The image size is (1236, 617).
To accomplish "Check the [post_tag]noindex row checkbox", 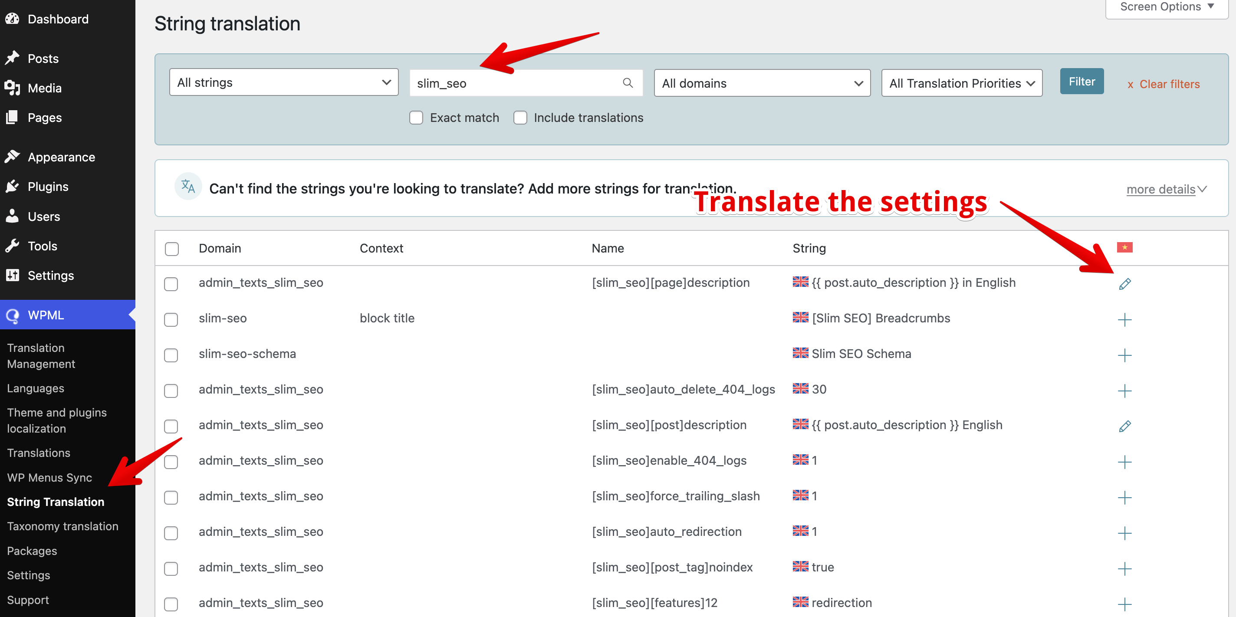I will [x=171, y=568].
